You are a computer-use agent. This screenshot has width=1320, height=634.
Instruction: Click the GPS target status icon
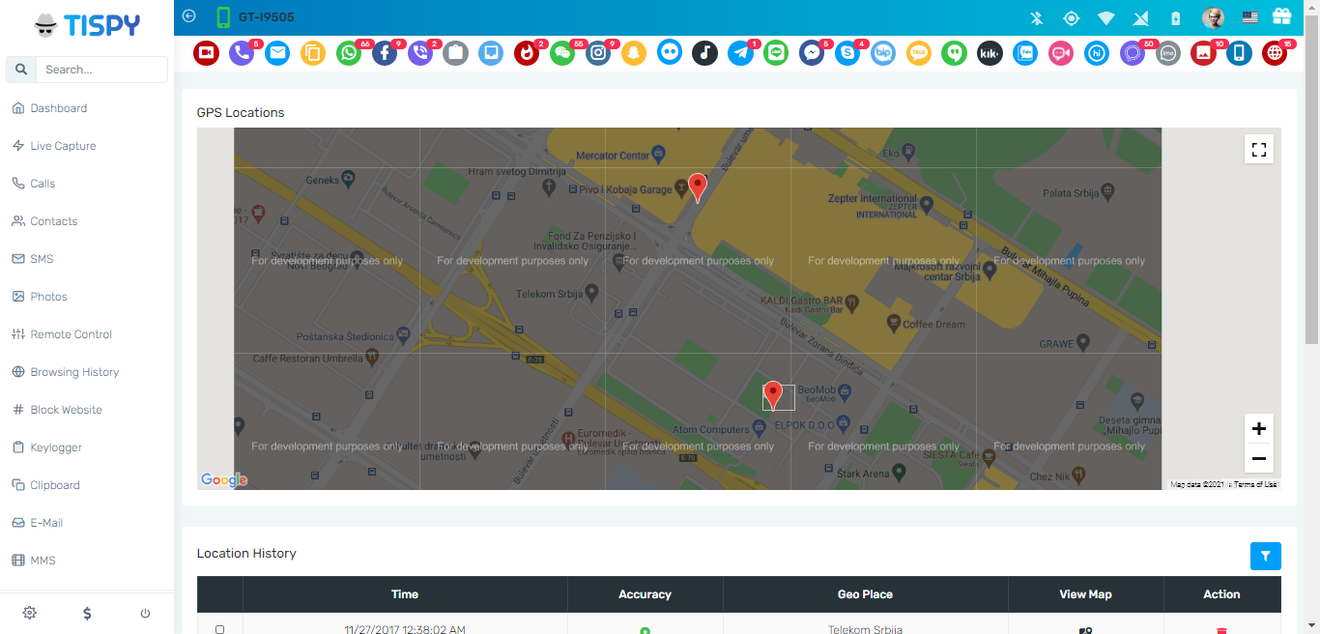[1071, 17]
